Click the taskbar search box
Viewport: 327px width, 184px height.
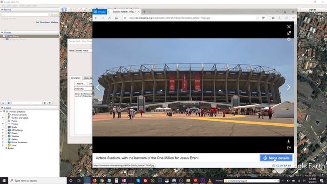point(37,180)
